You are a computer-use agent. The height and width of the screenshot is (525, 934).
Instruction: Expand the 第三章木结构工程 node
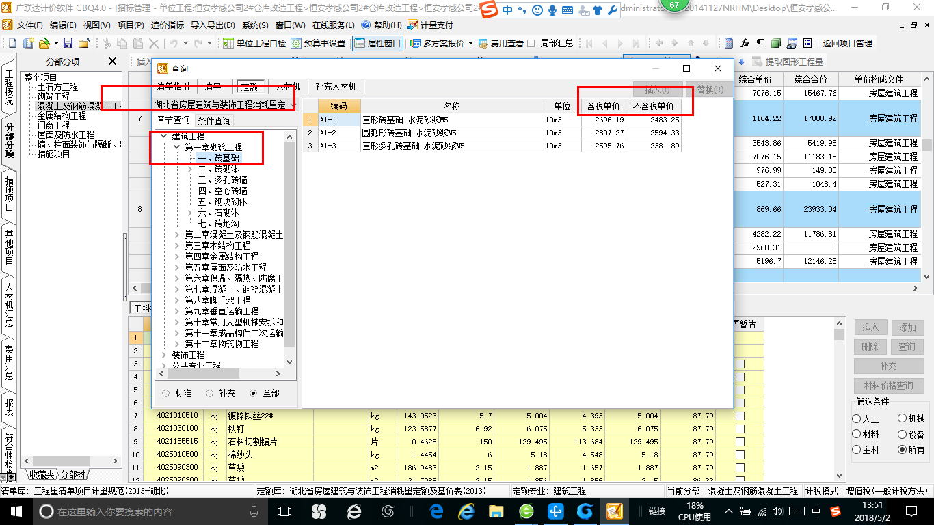tap(177, 245)
